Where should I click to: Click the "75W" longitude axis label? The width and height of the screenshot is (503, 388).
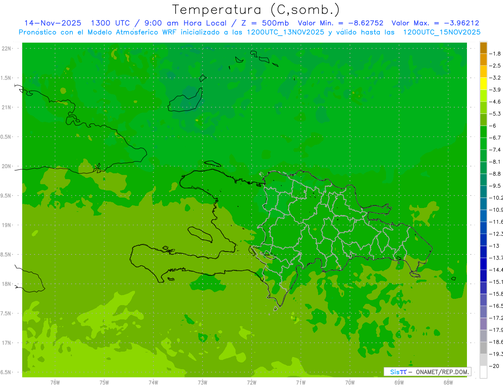pos(104,383)
